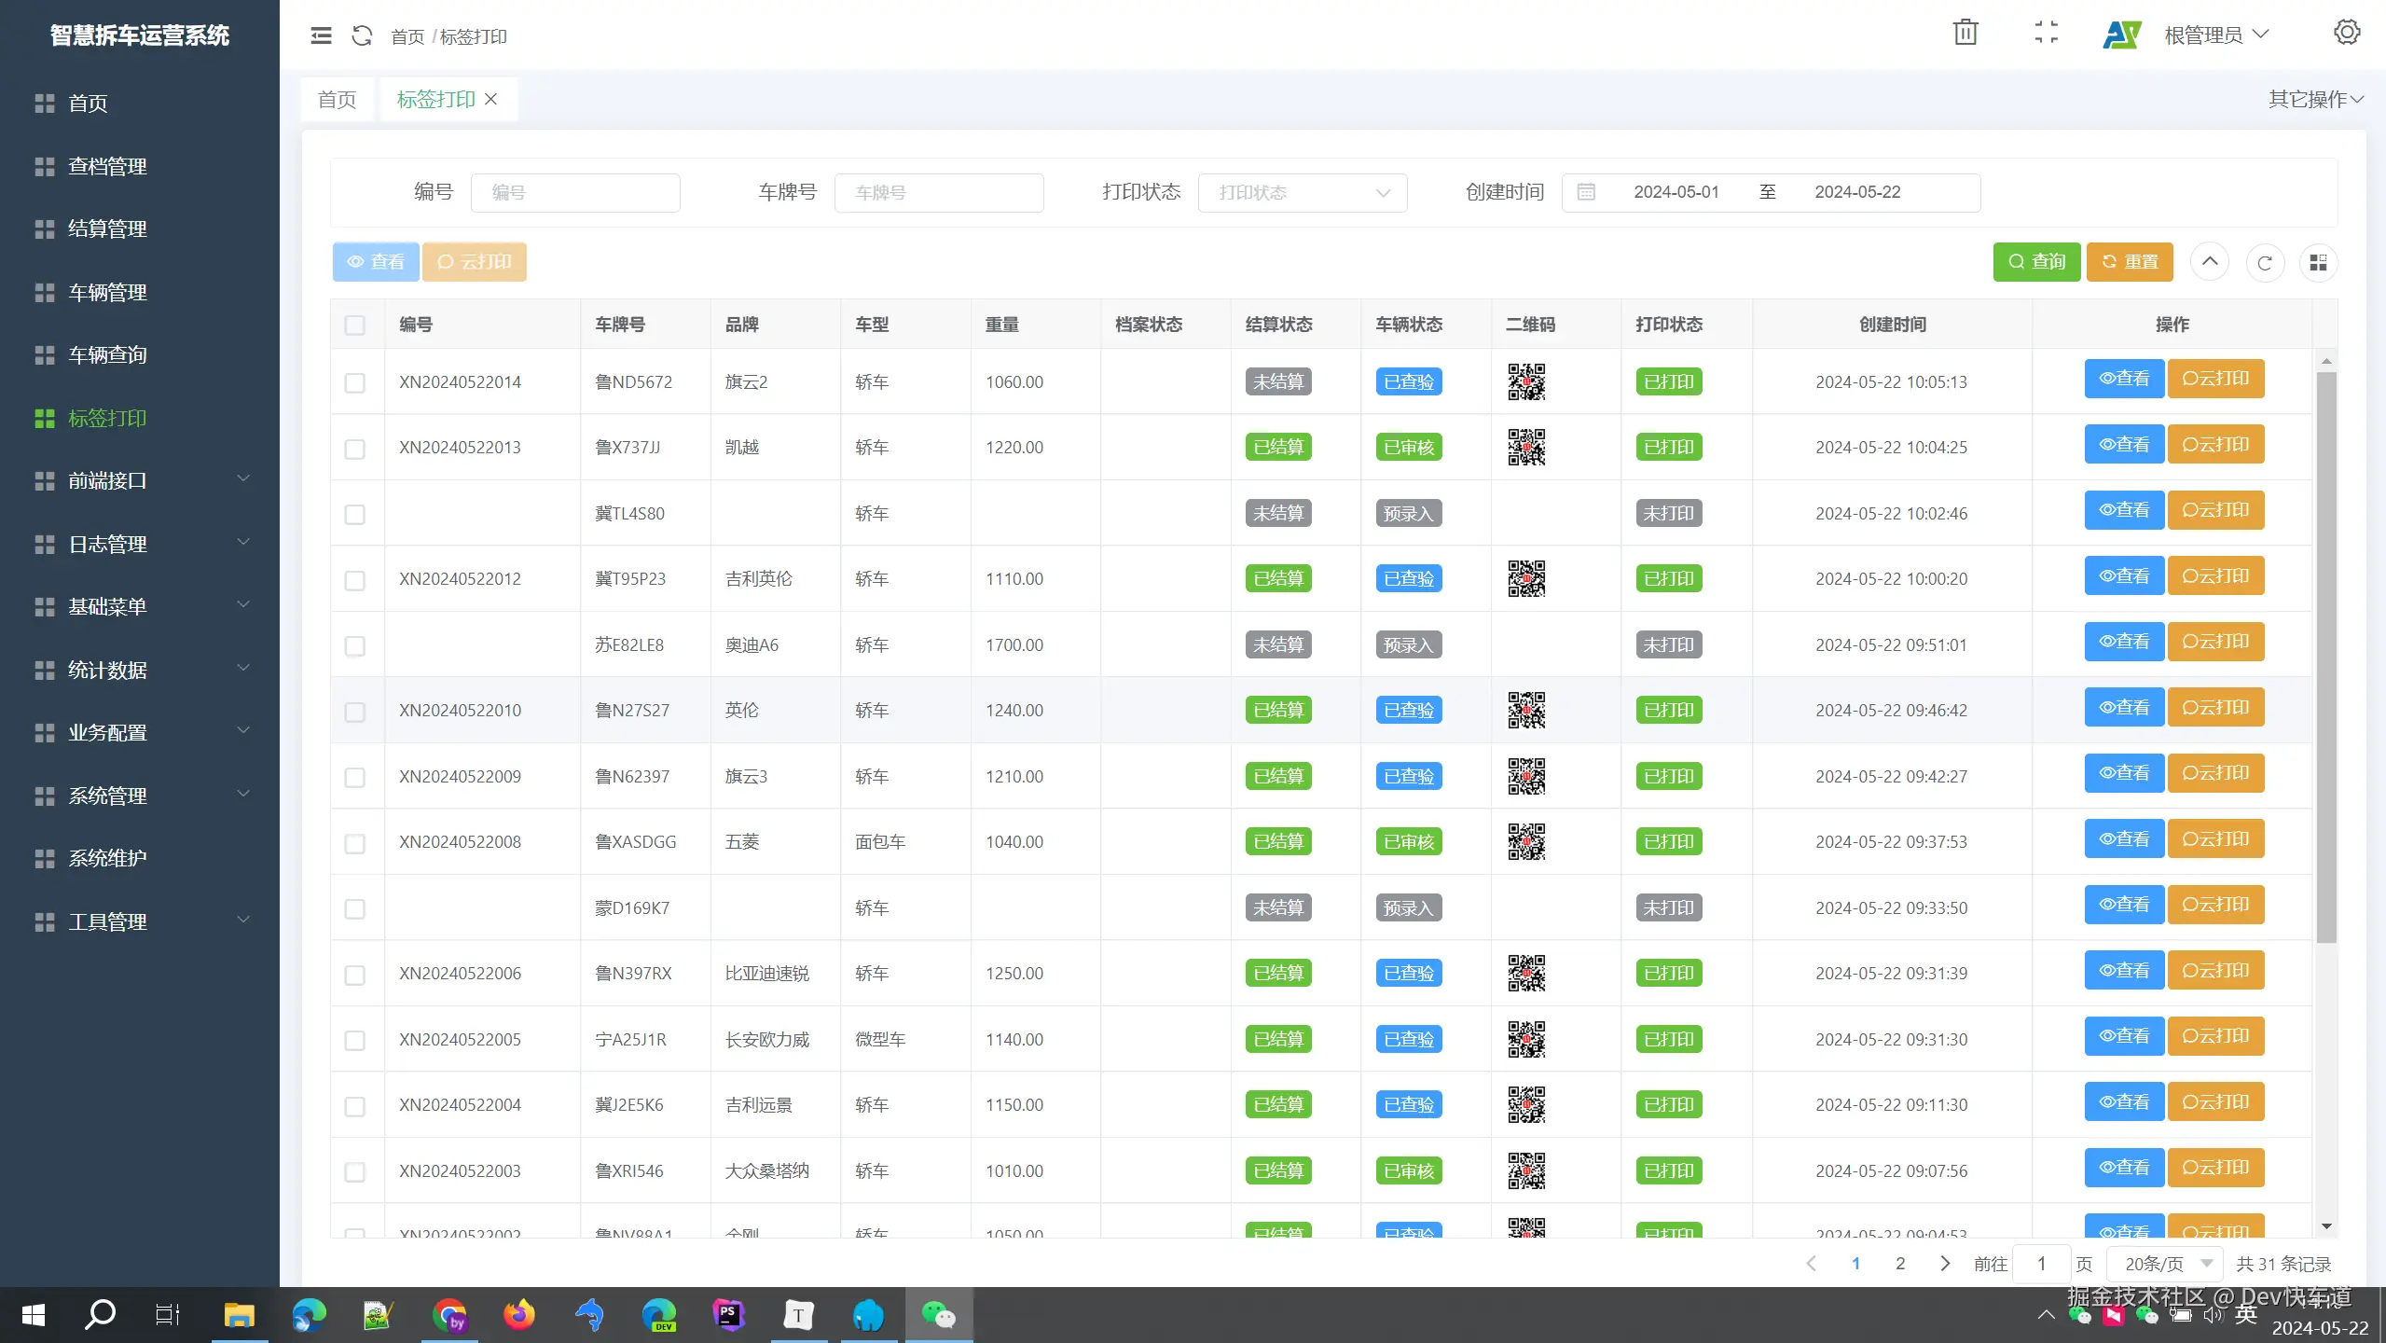Open 车辆管理 in the sidebar menu

(x=107, y=293)
